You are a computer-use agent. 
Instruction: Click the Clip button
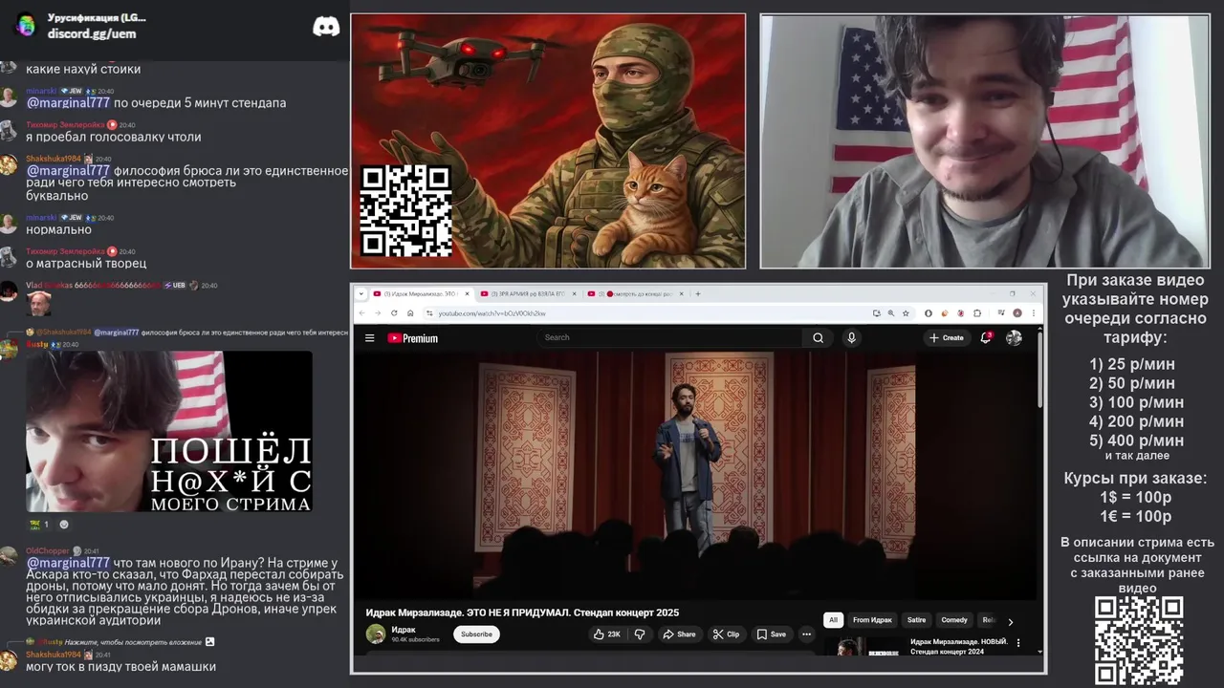pos(727,634)
